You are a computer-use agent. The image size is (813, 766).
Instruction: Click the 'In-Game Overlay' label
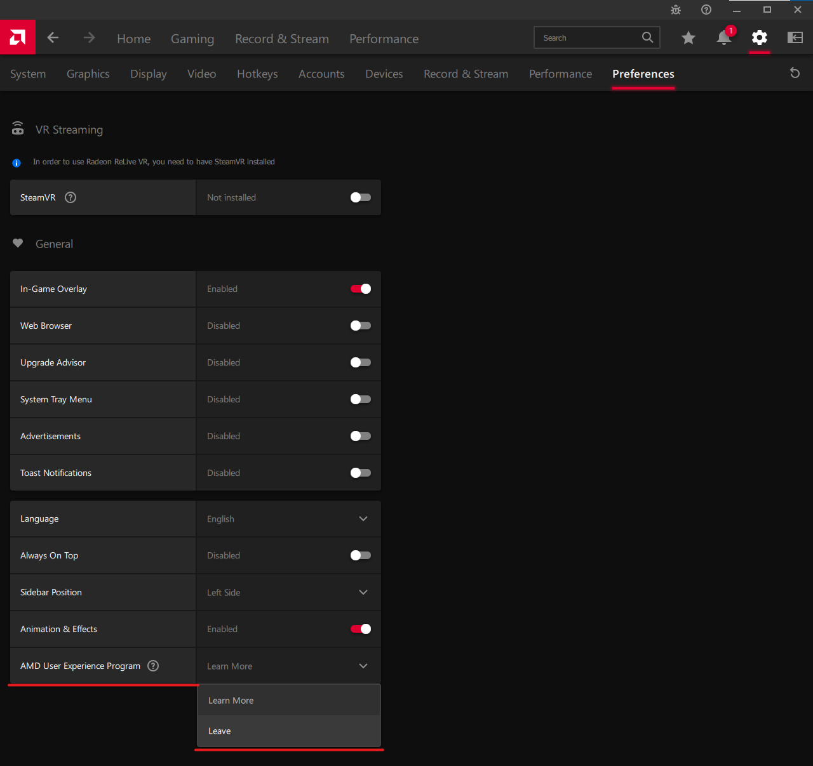click(x=53, y=289)
